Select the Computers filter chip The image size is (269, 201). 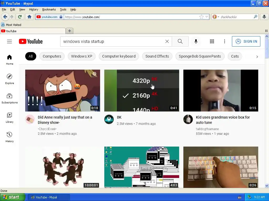(52, 56)
